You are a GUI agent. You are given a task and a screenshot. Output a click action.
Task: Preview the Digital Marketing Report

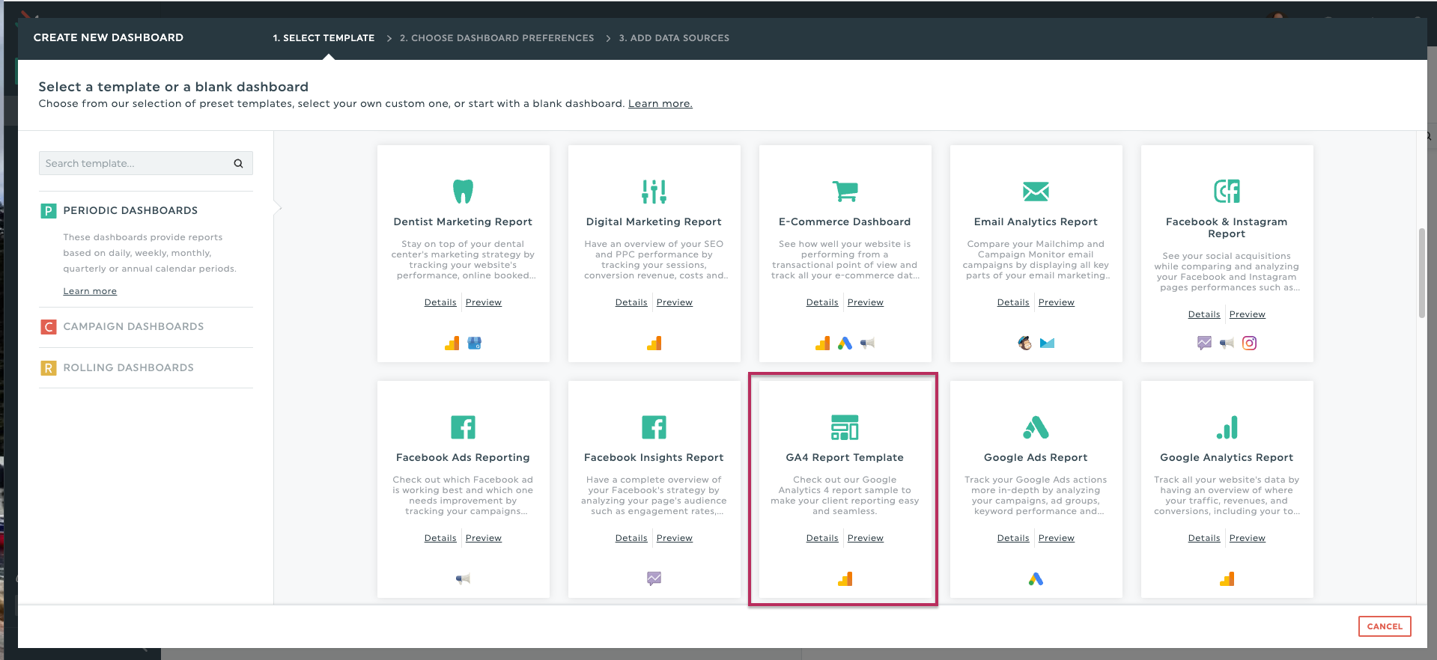pos(675,302)
